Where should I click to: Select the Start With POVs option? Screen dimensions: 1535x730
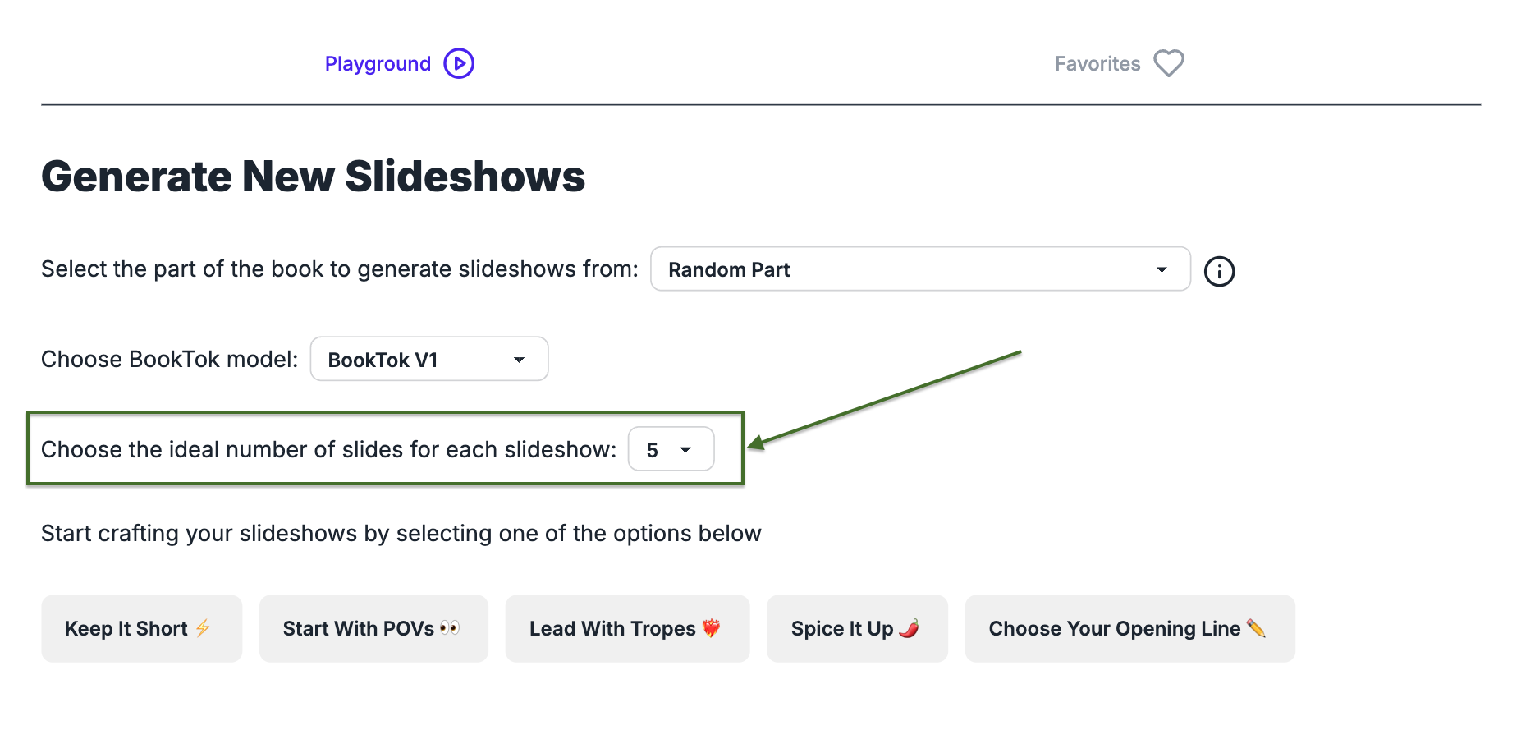coord(373,628)
